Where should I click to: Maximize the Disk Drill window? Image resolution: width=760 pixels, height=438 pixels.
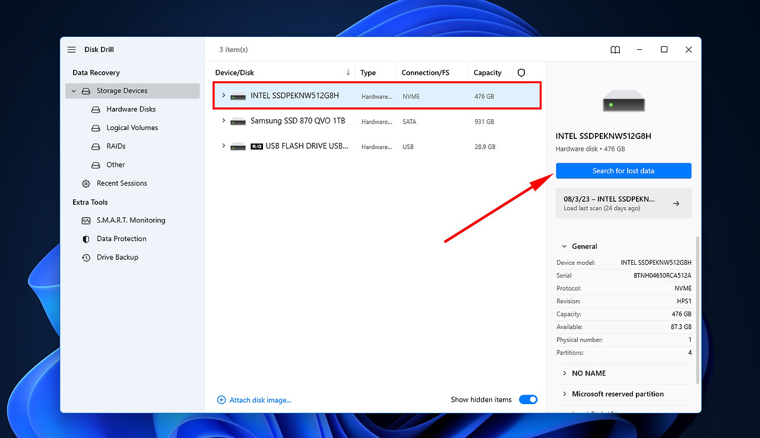coord(664,50)
